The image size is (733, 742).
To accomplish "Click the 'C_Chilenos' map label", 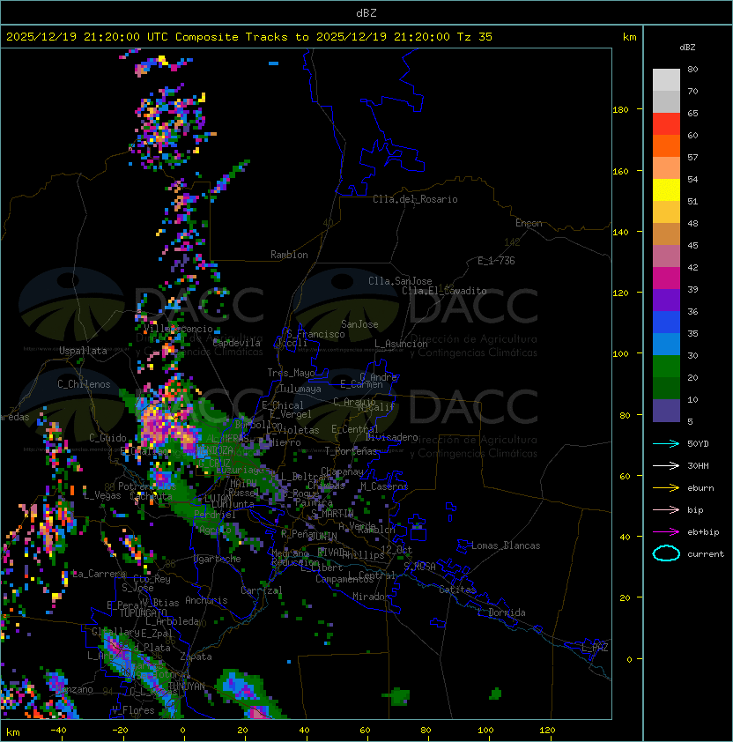I will click(x=84, y=384).
